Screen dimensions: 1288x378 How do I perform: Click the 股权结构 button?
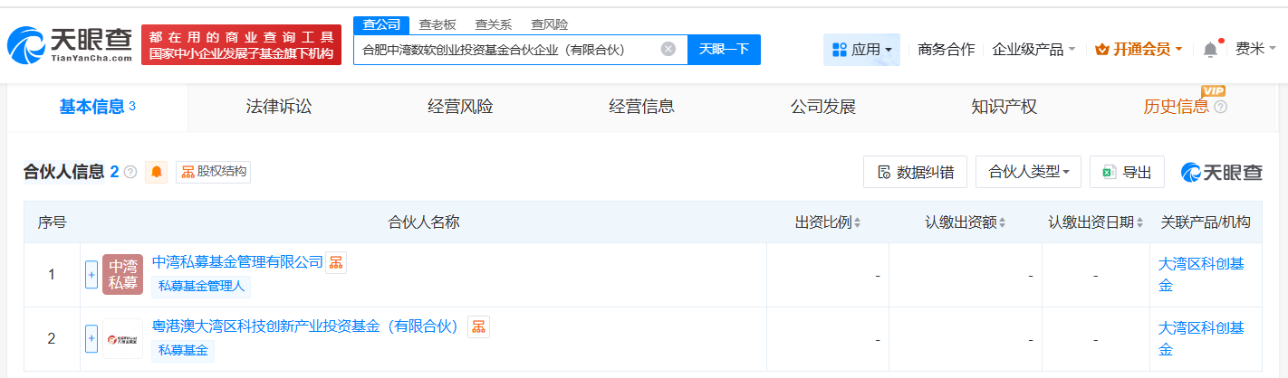pyautogui.click(x=213, y=172)
